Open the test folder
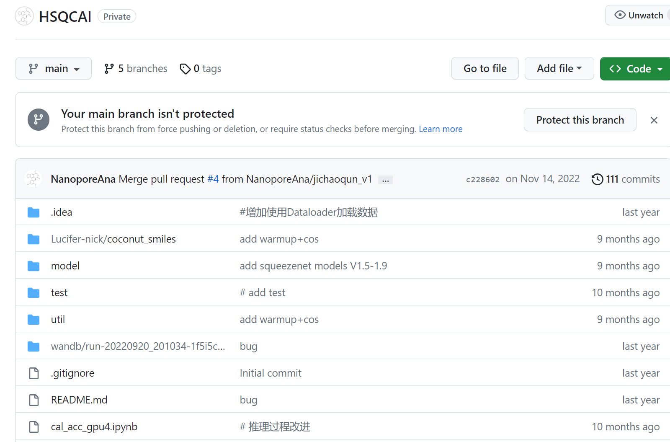 (x=59, y=293)
